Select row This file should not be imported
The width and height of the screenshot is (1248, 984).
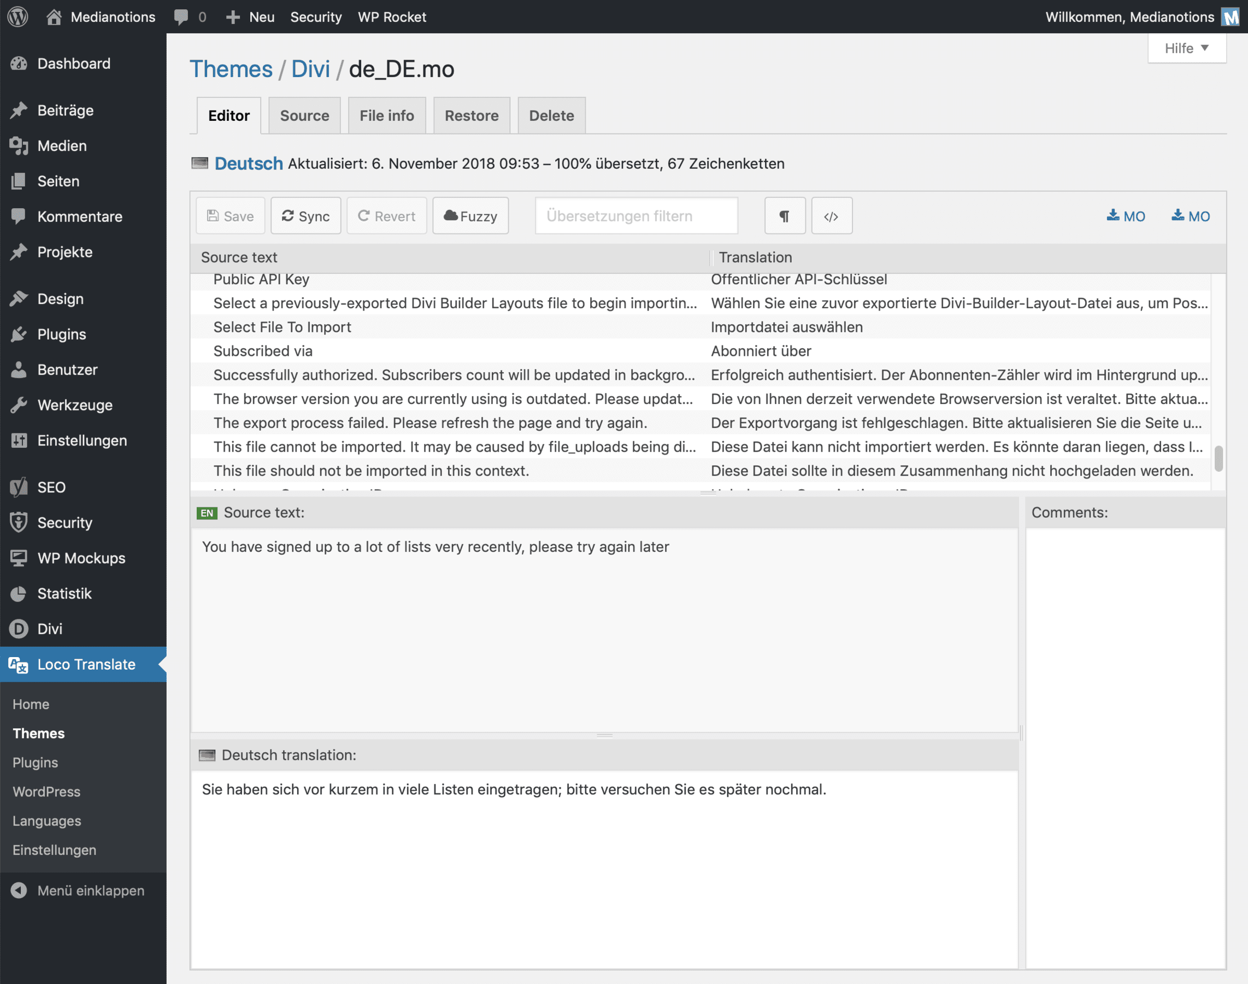click(700, 471)
